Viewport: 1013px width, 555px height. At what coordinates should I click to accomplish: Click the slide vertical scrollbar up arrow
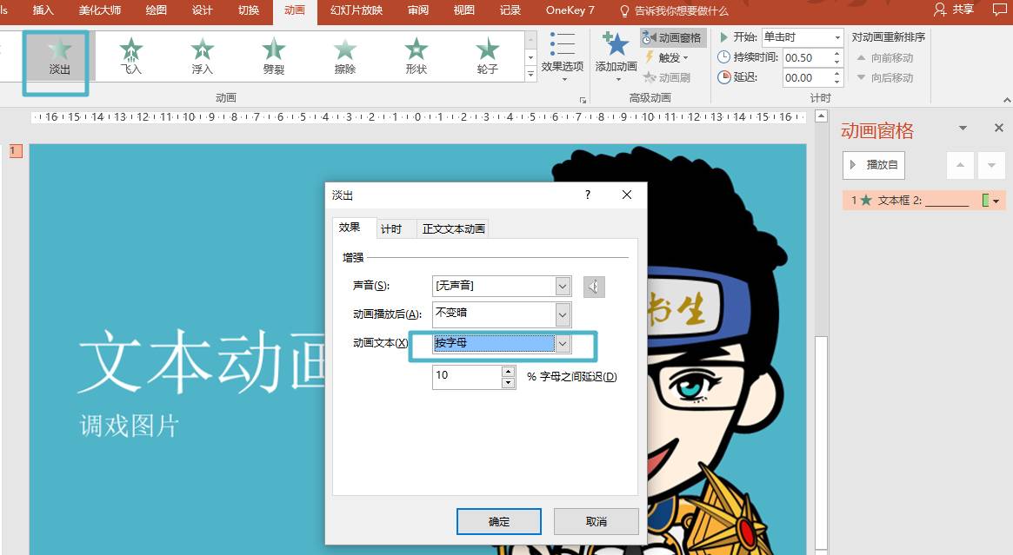[821, 116]
